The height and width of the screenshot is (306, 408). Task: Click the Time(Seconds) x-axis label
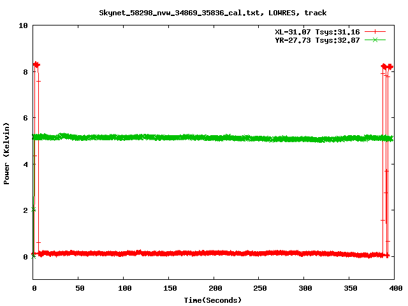[213, 300]
